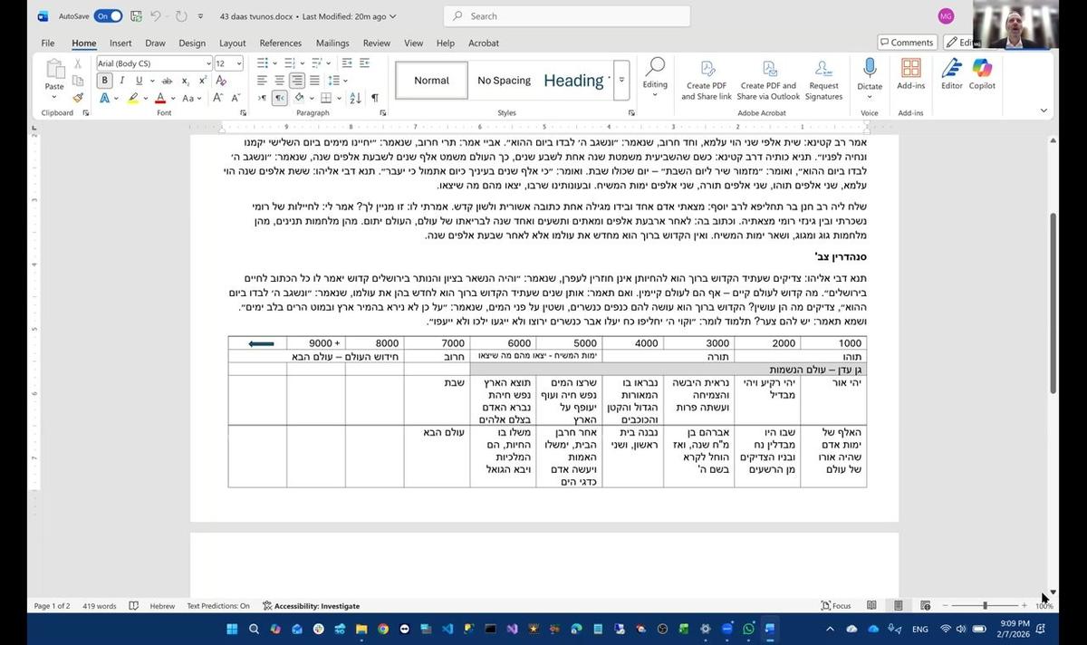Open the Dictate microphone tool

(x=870, y=74)
